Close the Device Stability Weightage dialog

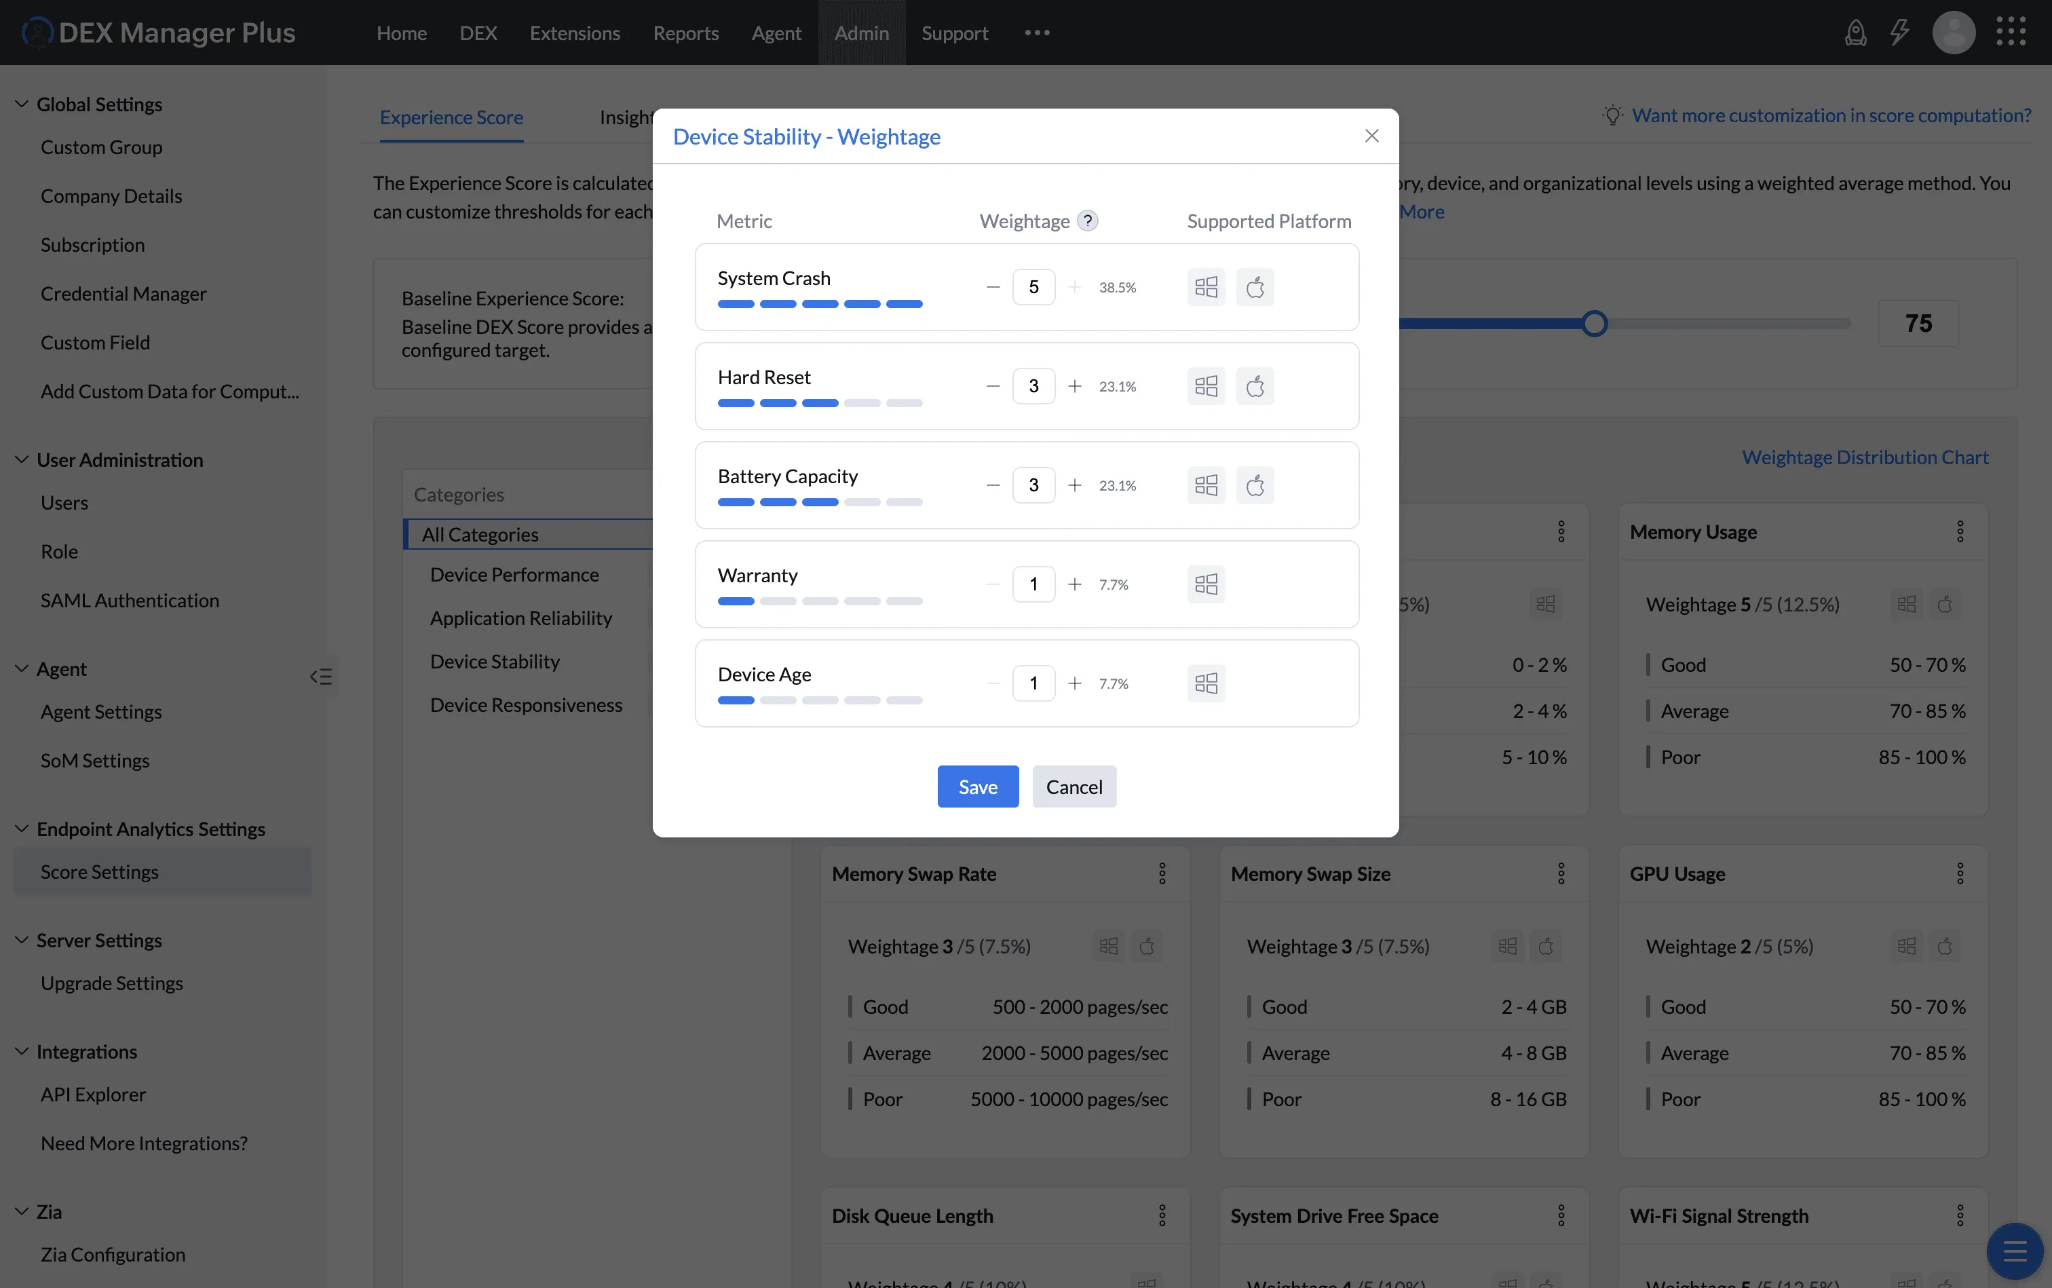tap(1371, 136)
